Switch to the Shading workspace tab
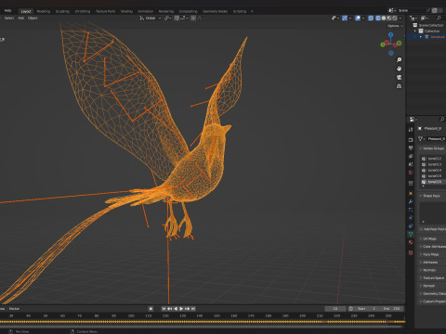The height and width of the screenshot is (334, 446). click(x=126, y=11)
